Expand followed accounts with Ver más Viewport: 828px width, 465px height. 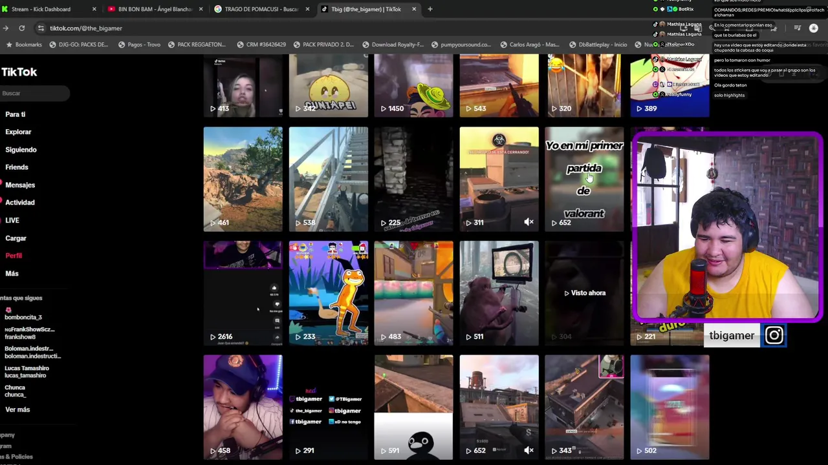click(x=17, y=409)
